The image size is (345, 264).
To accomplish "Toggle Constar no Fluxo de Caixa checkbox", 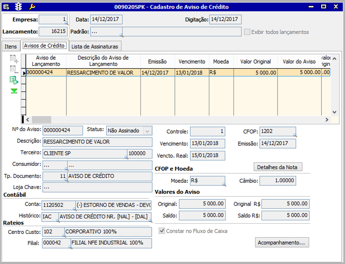I will tap(162, 231).
